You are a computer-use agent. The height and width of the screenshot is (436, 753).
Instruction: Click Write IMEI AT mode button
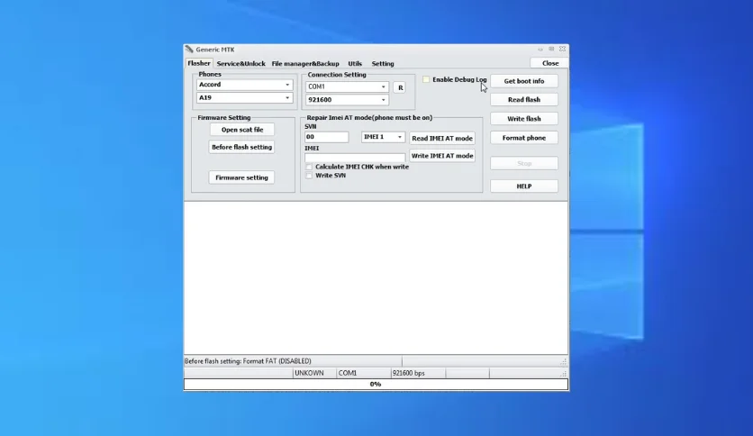[x=442, y=156]
